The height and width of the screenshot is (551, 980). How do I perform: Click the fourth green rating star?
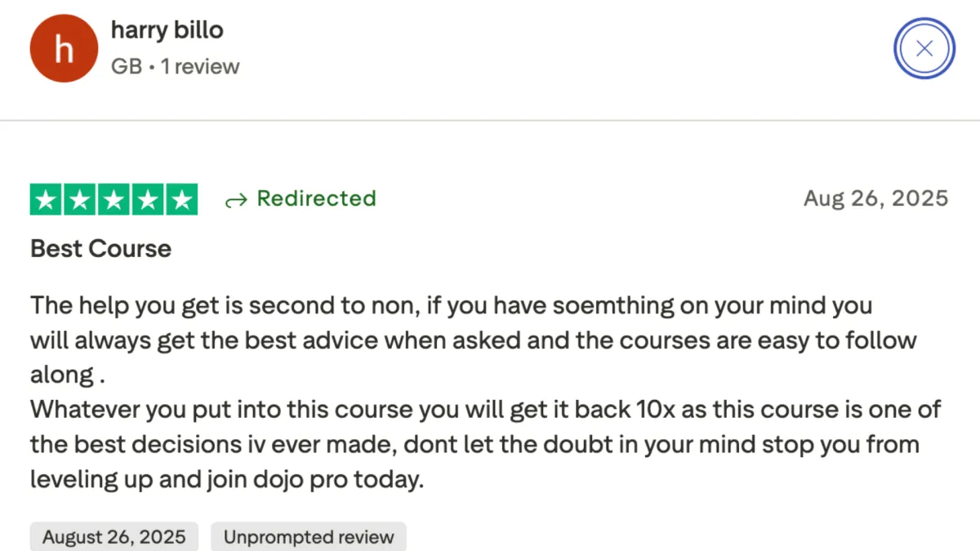[147, 199]
